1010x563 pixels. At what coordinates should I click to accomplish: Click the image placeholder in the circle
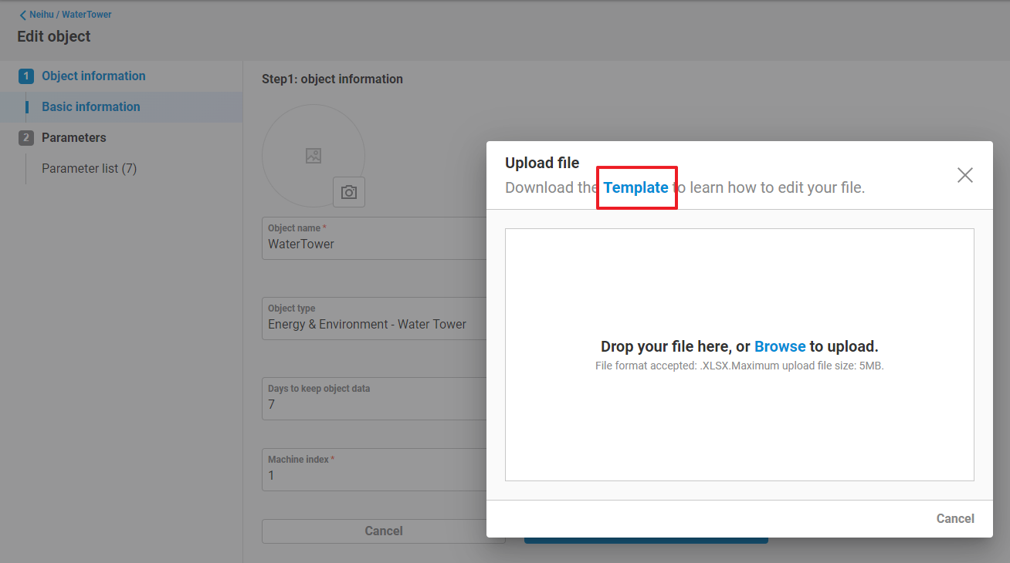(313, 155)
